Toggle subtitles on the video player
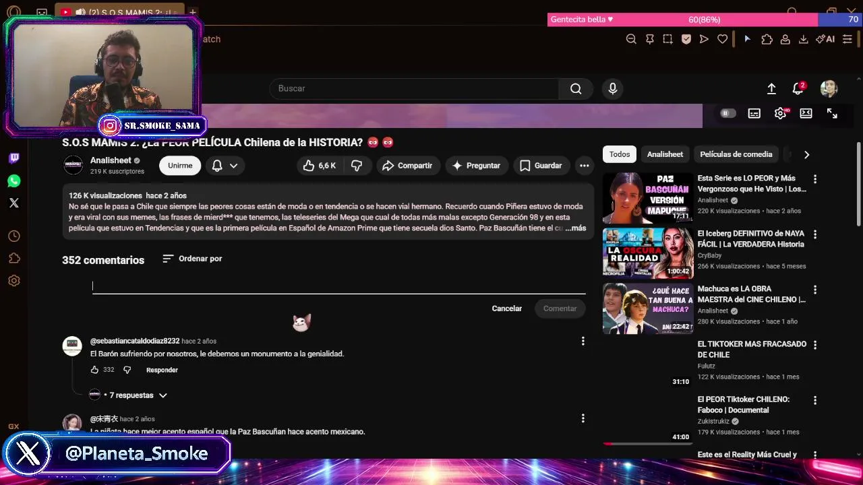Viewport: 863px width, 485px height. point(754,114)
